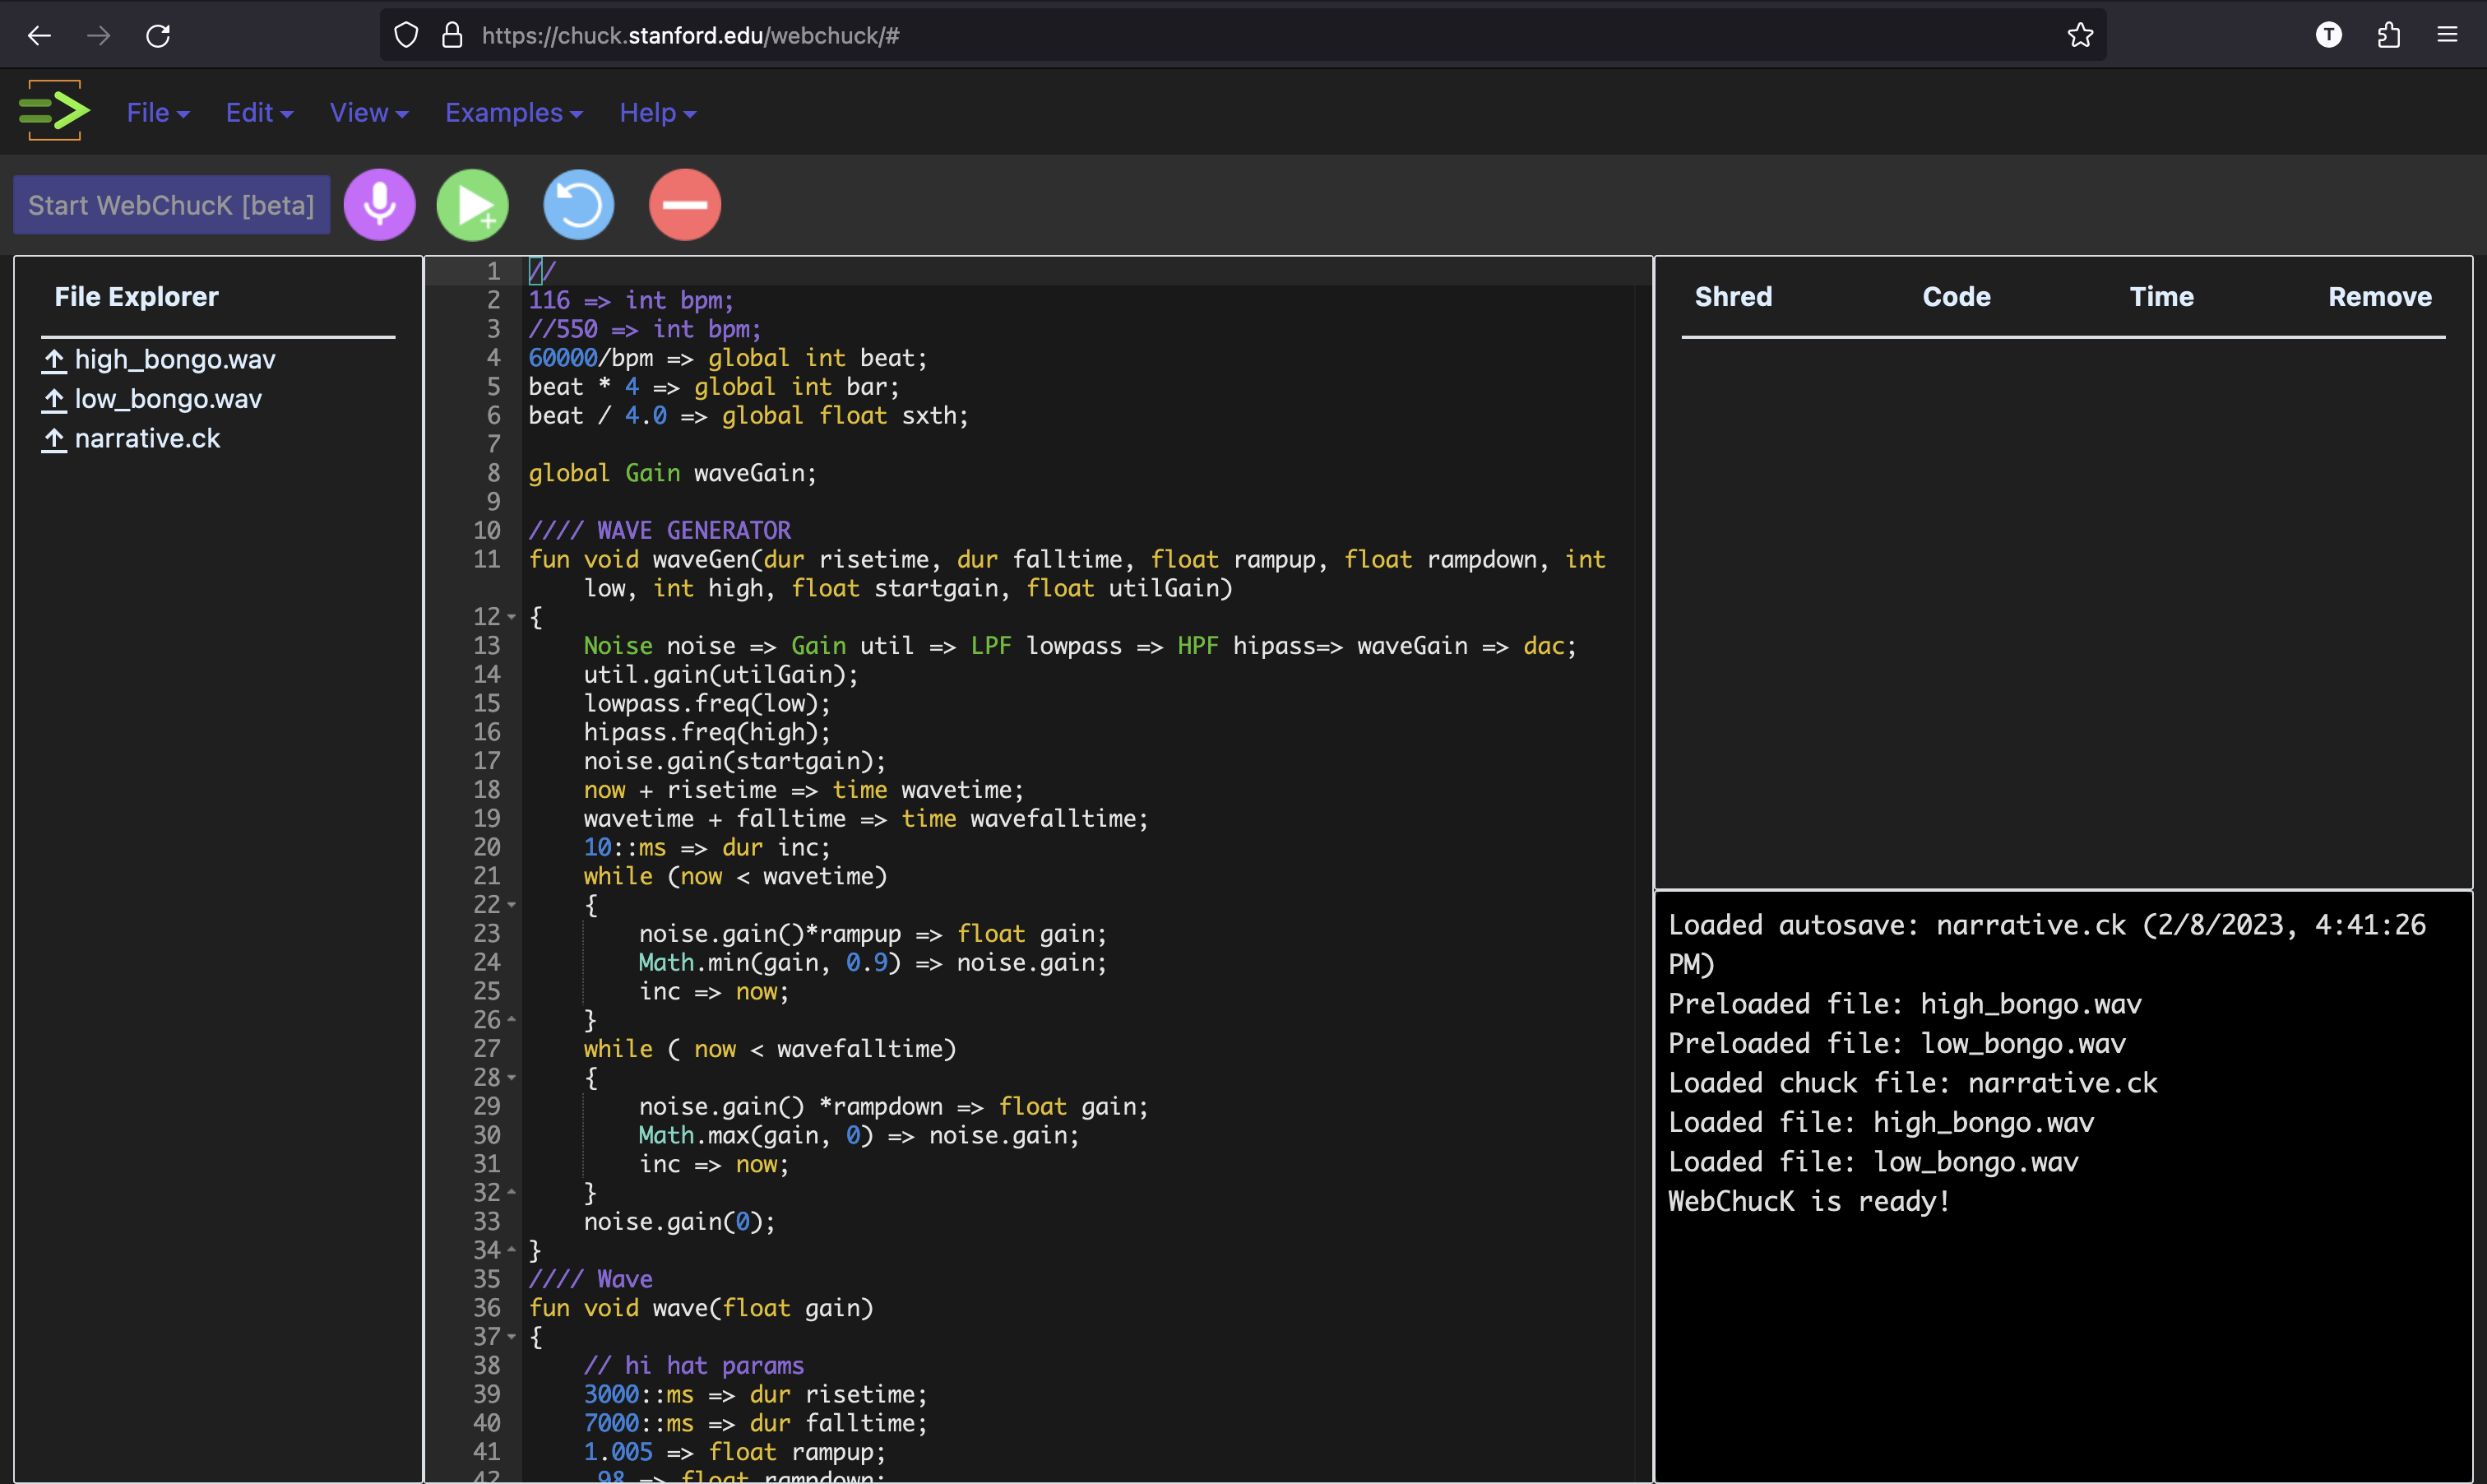
Task: Open narrative.ck in File Explorer
Action: pyautogui.click(x=147, y=438)
